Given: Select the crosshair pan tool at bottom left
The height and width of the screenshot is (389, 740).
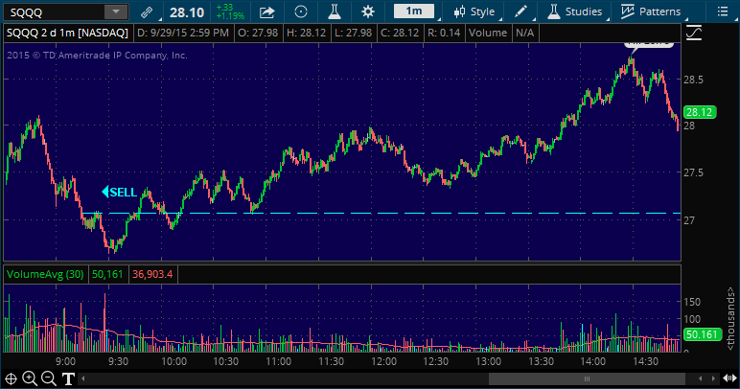Looking at the screenshot, I should [11, 378].
